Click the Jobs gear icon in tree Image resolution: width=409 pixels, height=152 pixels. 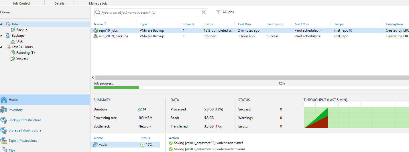[8, 24]
